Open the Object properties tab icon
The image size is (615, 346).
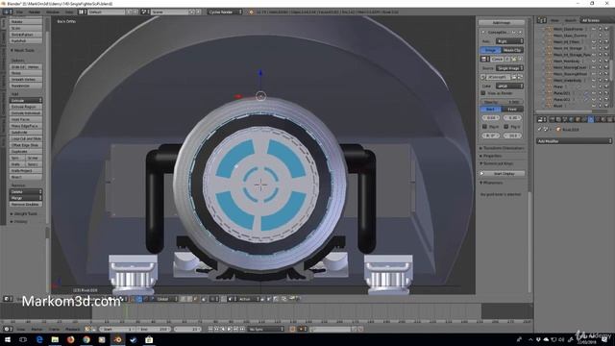[x=578, y=119]
